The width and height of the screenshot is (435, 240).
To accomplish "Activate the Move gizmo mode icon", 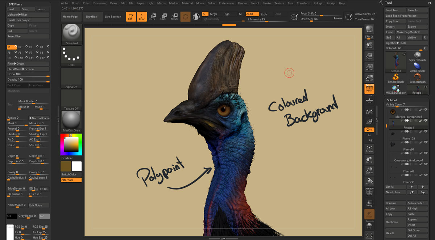I will (152, 17).
